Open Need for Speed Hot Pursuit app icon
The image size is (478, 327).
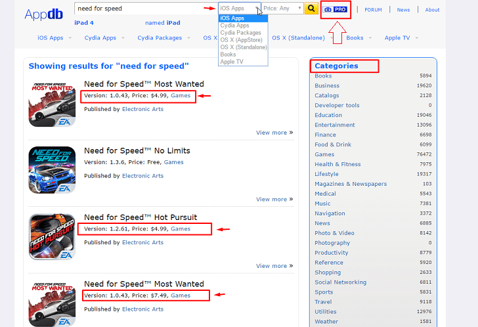(x=52, y=237)
